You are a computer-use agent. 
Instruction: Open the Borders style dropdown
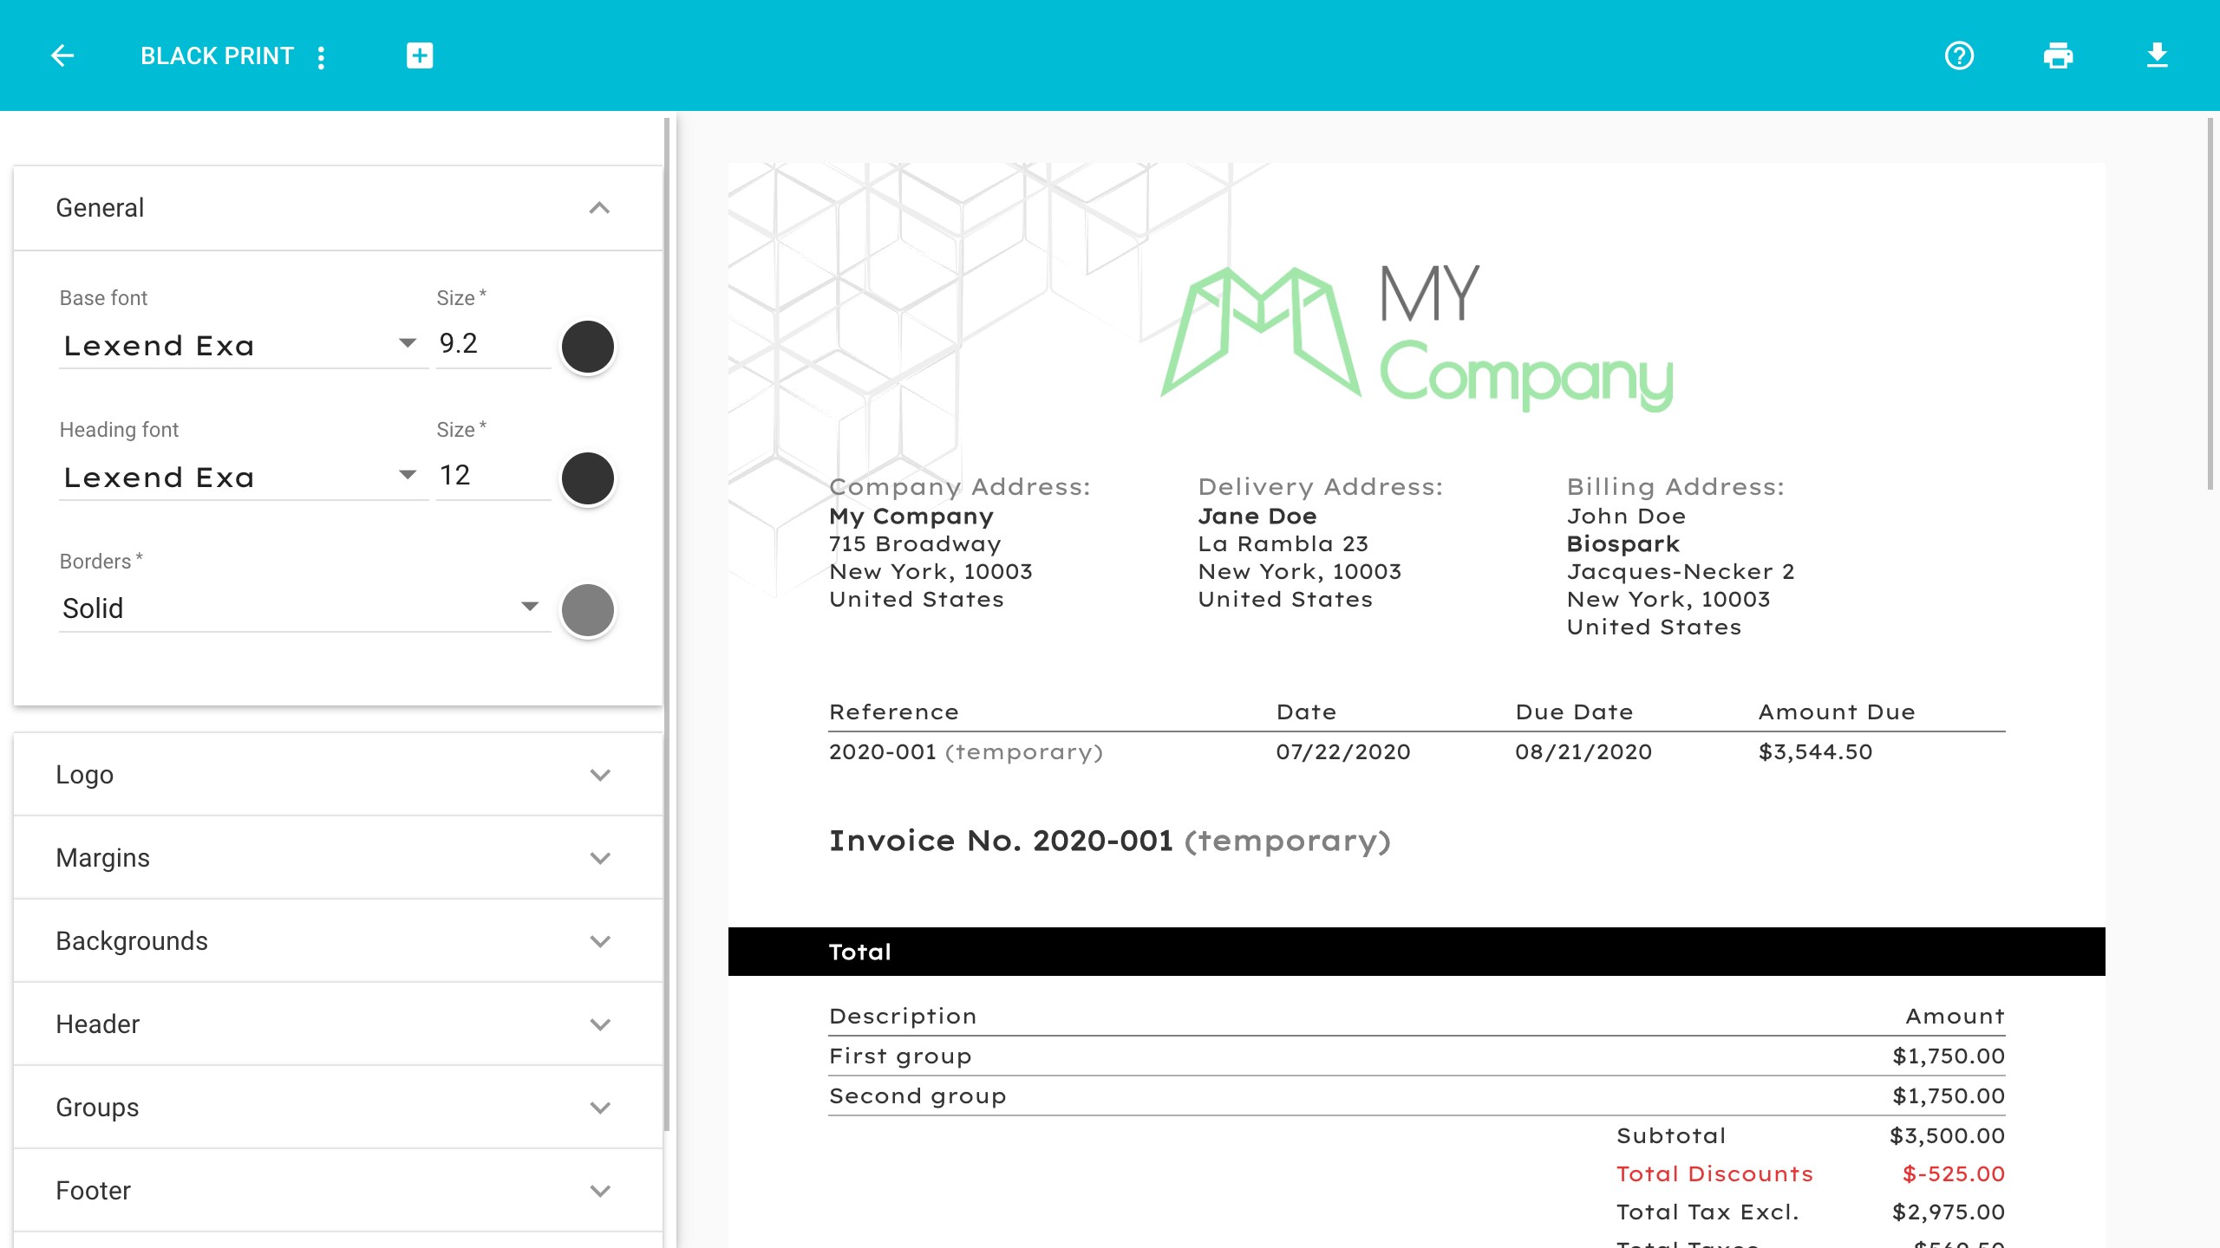point(302,608)
